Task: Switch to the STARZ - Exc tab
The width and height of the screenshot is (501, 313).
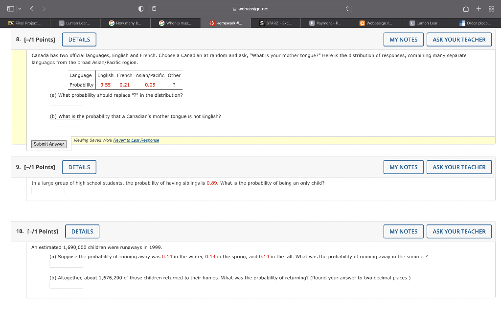Action: (275, 22)
